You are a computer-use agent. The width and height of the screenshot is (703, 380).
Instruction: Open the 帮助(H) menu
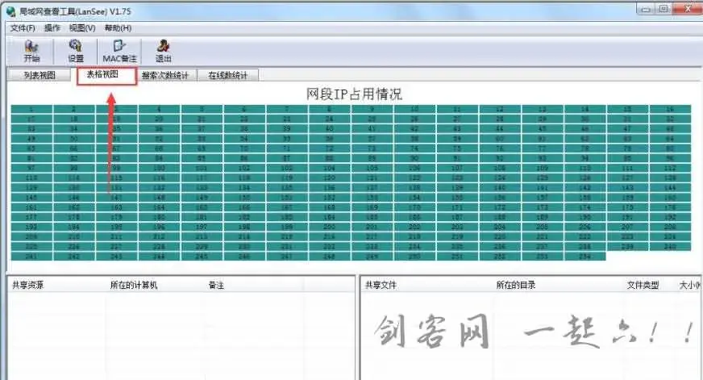coord(118,27)
